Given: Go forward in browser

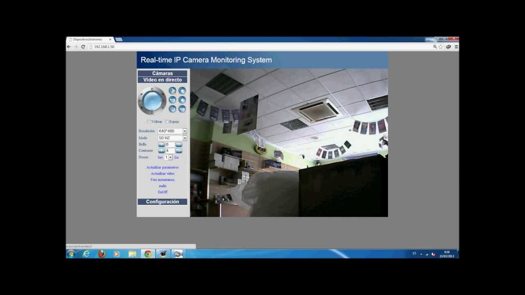Looking at the screenshot, I should click(x=76, y=47).
